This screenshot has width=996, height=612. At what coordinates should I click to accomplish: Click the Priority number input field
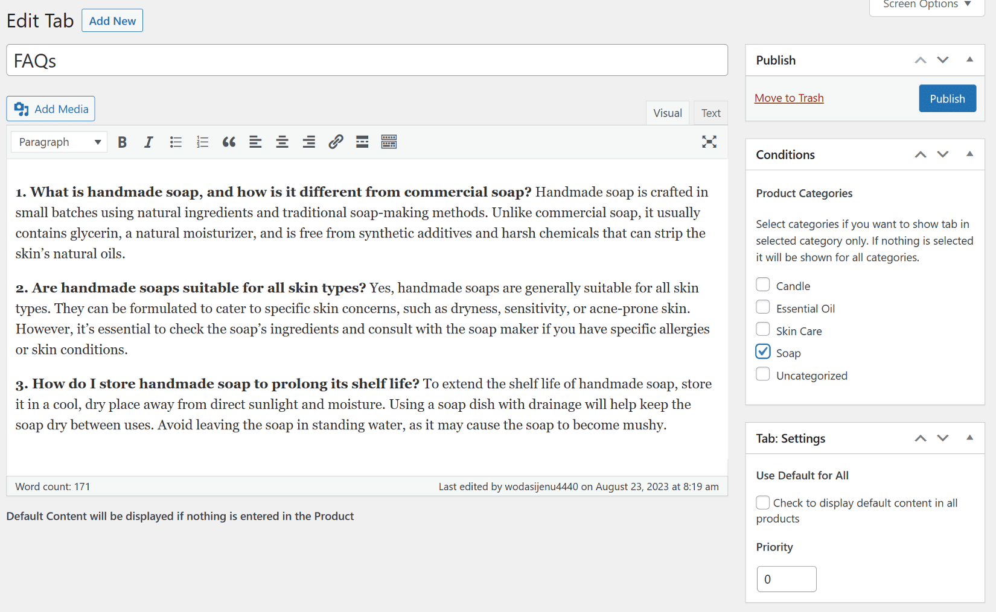click(786, 579)
